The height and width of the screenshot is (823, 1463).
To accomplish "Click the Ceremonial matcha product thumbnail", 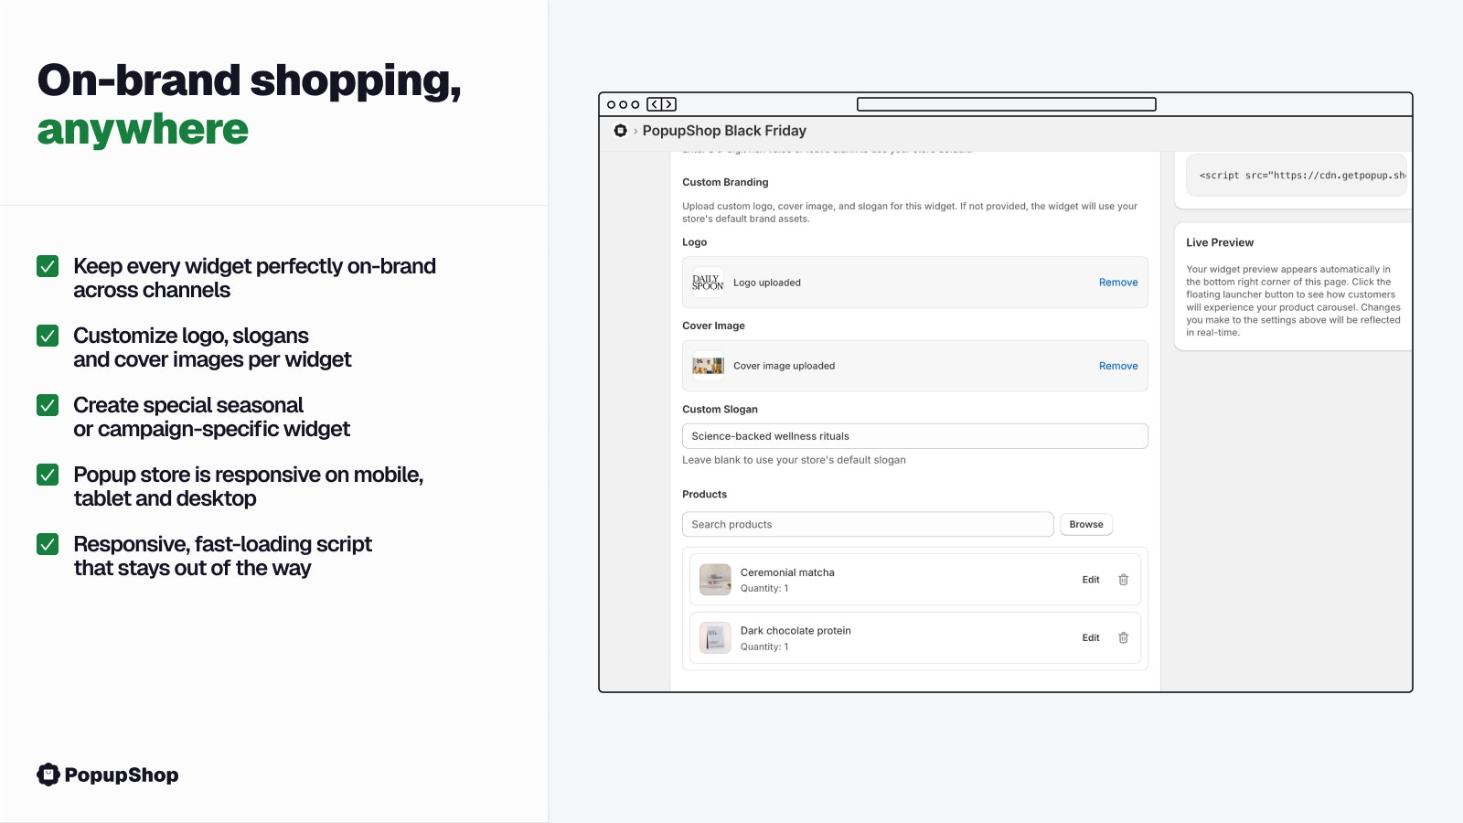I will pyautogui.click(x=715, y=579).
